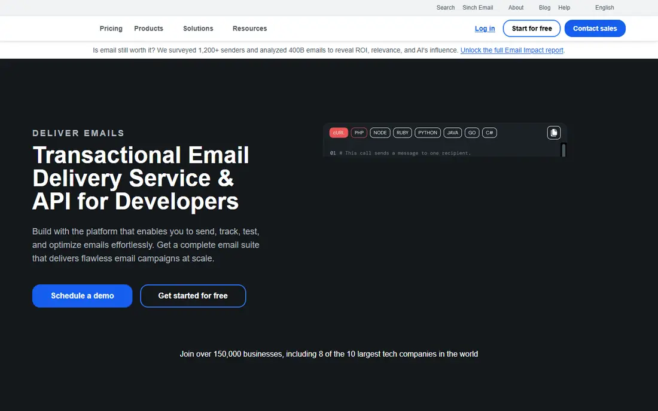Open the Pricing page

(x=111, y=29)
